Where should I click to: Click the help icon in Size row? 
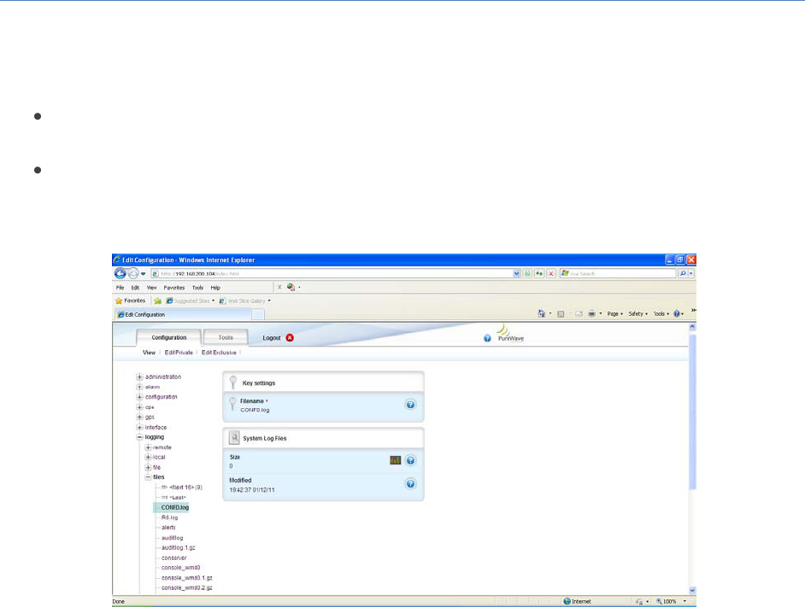pyautogui.click(x=411, y=460)
